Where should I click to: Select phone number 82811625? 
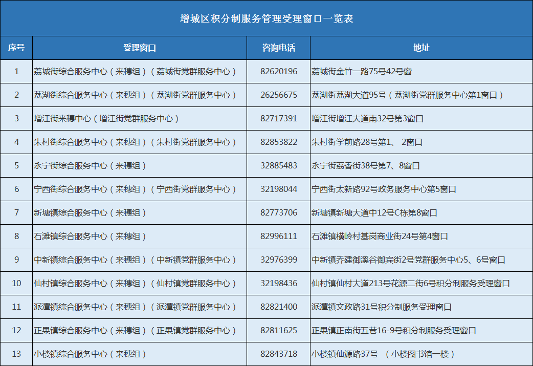(x=279, y=330)
